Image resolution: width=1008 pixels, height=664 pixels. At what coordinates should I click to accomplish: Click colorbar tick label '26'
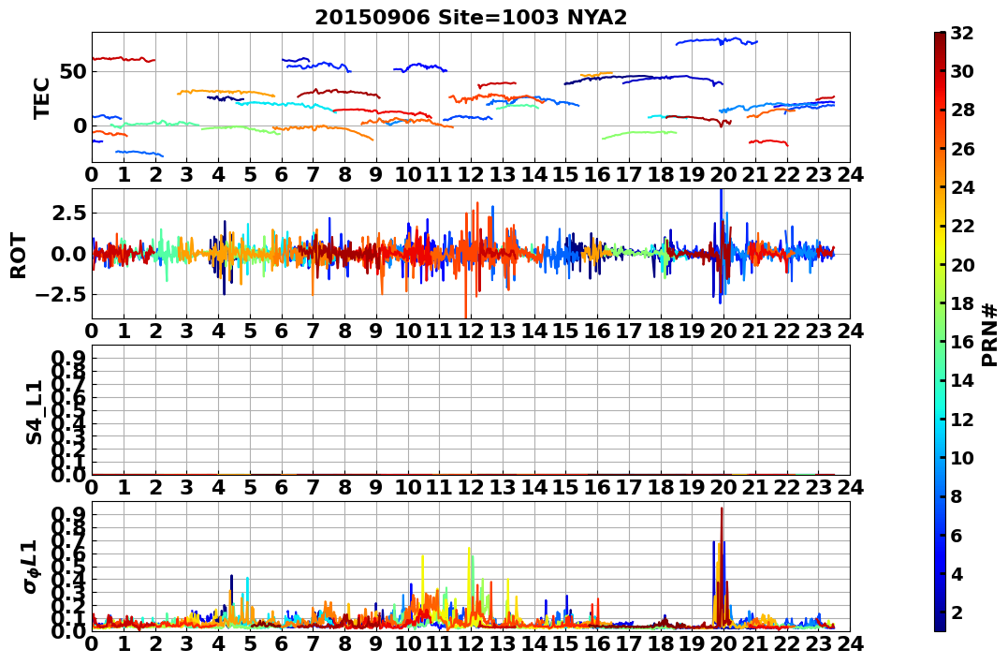962,149
